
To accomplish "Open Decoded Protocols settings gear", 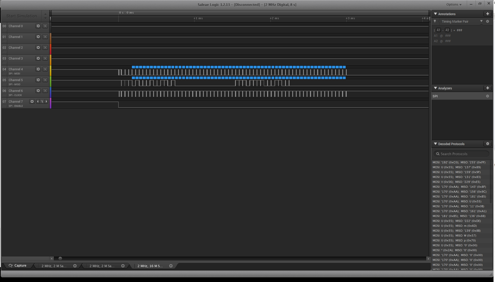I will [488, 144].
